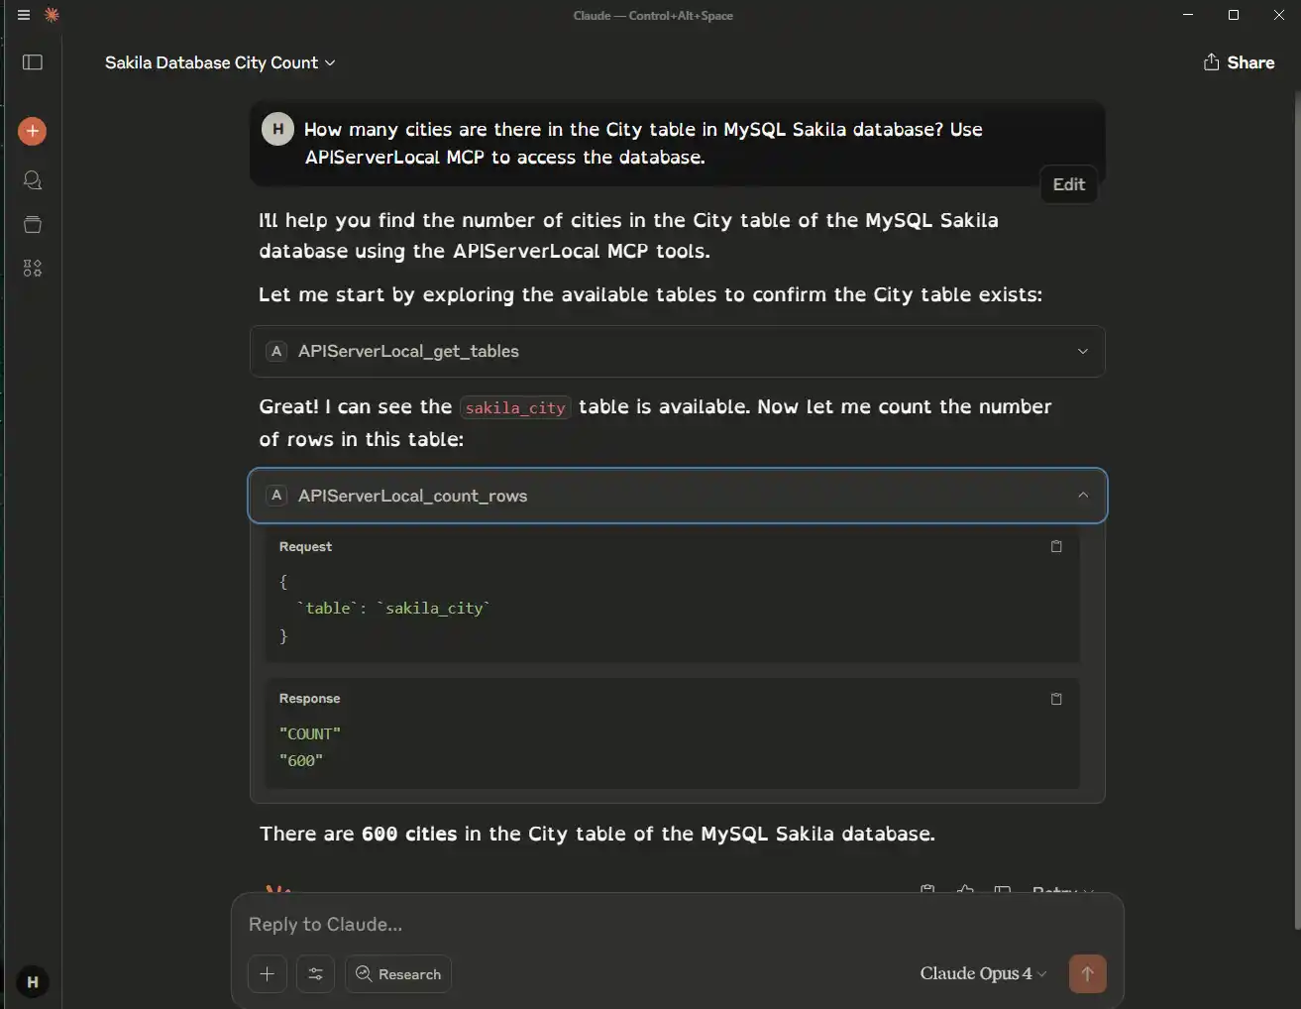The width and height of the screenshot is (1301, 1009).
Task: Click the Edit button on the prompt
Action: [x=1068, y=184]
